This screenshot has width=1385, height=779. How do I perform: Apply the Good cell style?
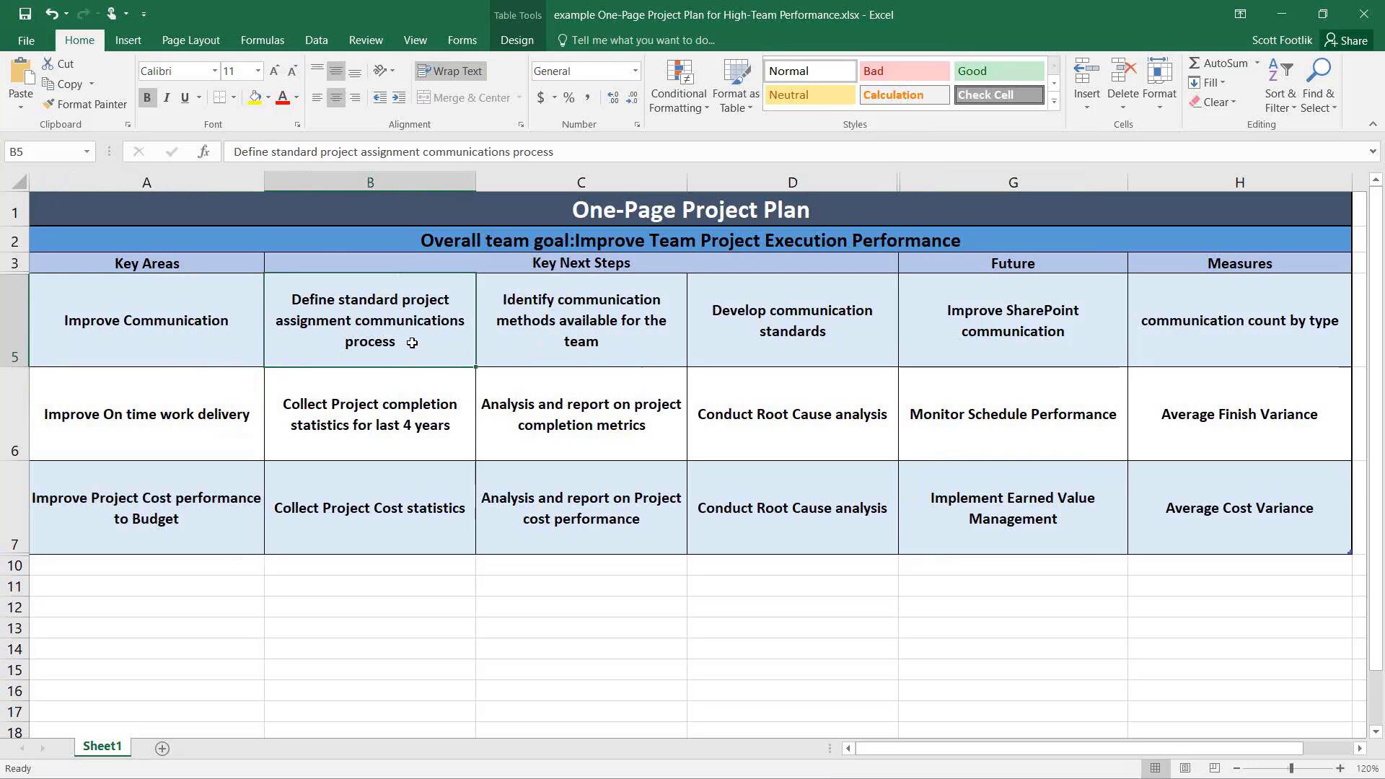point(998,71)
